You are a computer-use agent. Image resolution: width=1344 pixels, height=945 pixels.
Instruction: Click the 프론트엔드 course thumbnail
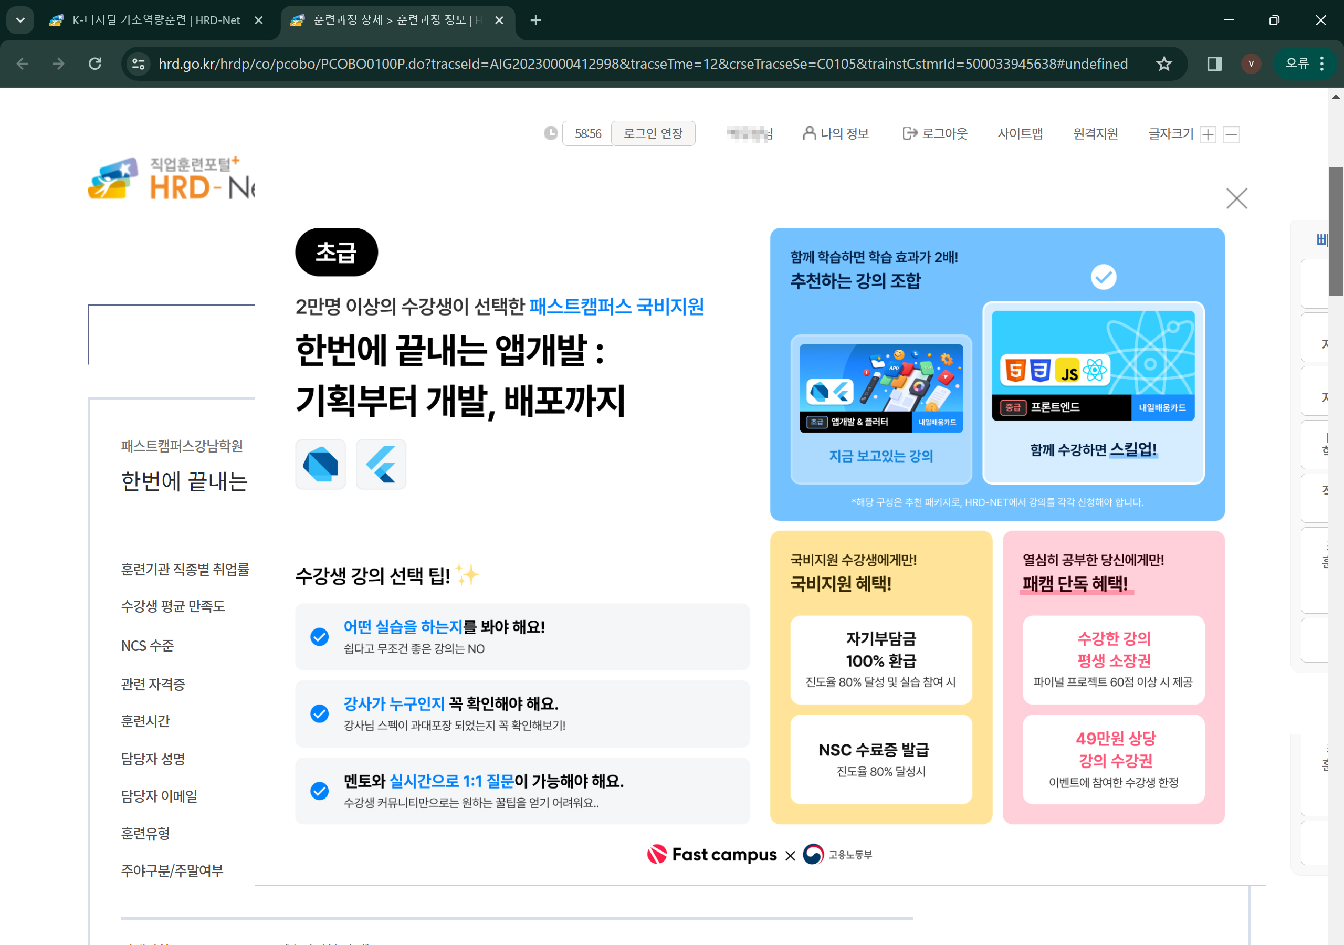pos(1093,366)
